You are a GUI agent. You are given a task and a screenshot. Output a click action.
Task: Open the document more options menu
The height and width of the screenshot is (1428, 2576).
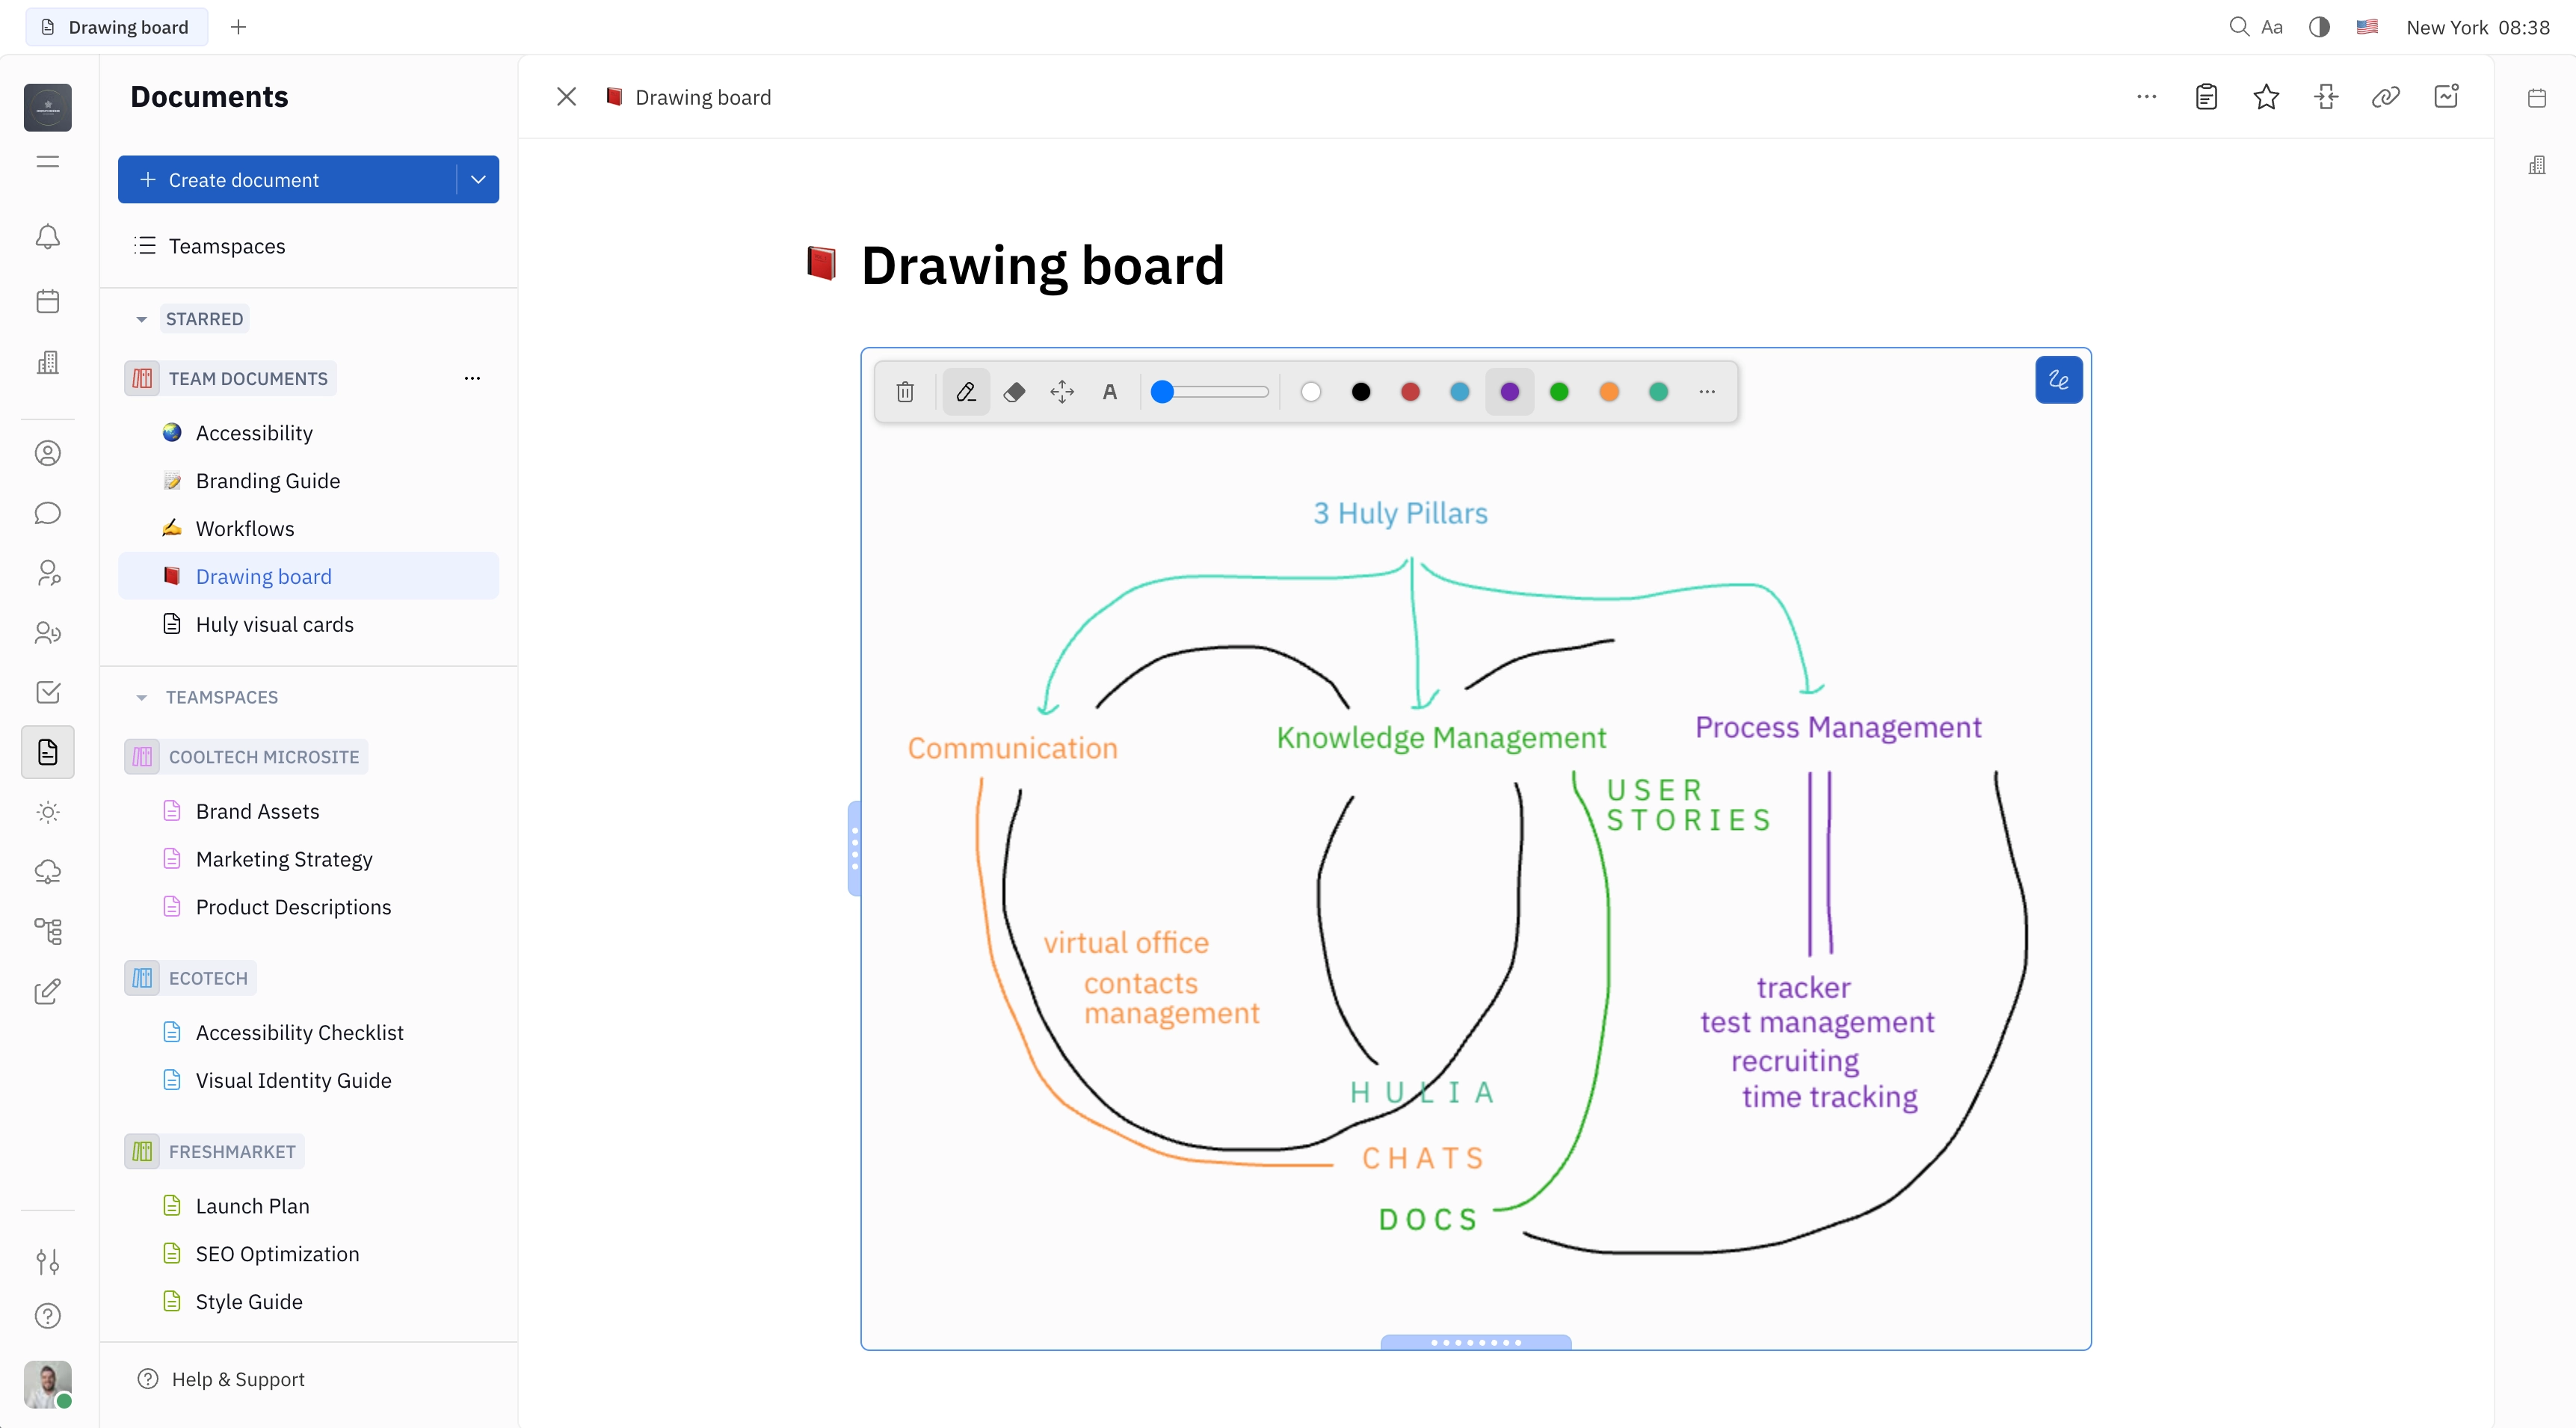pos(2146,96)
